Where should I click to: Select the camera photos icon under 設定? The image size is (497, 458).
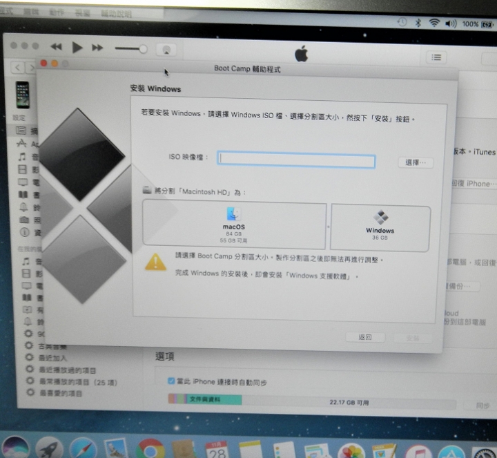tap(24, 220)
